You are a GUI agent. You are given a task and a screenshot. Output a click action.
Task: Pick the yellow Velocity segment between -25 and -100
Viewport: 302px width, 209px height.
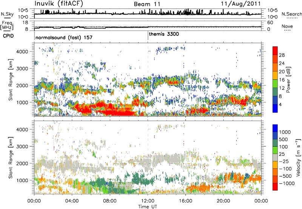coord(275,165)
